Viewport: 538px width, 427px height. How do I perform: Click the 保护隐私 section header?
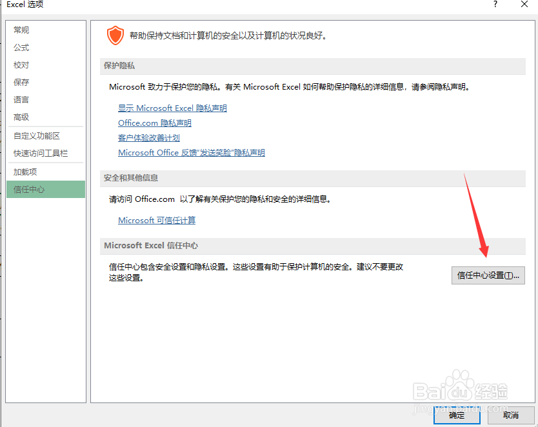tap(313, 66)
